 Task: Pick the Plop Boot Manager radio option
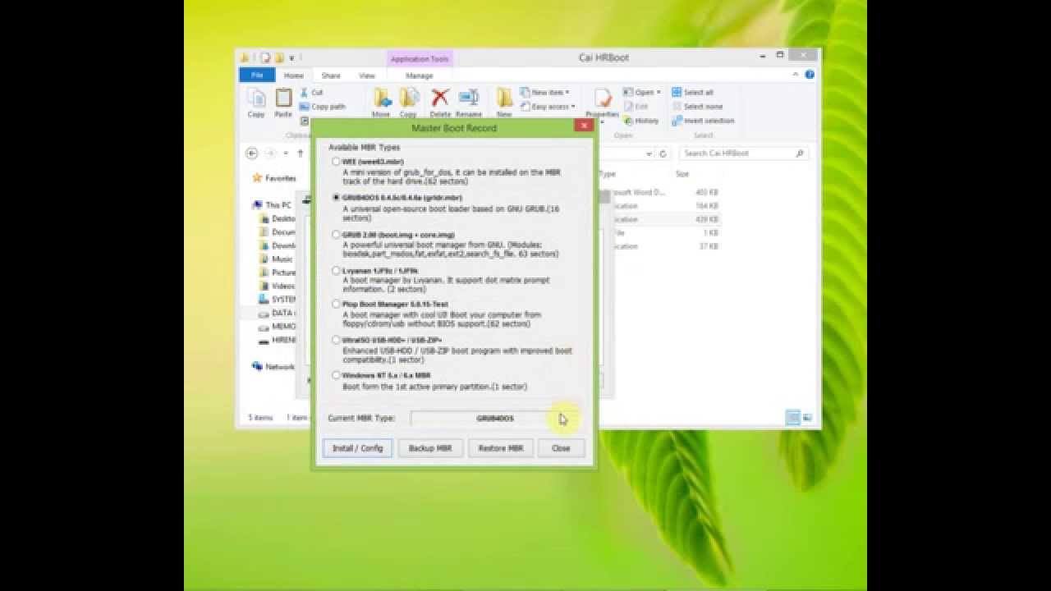(336, 305)
